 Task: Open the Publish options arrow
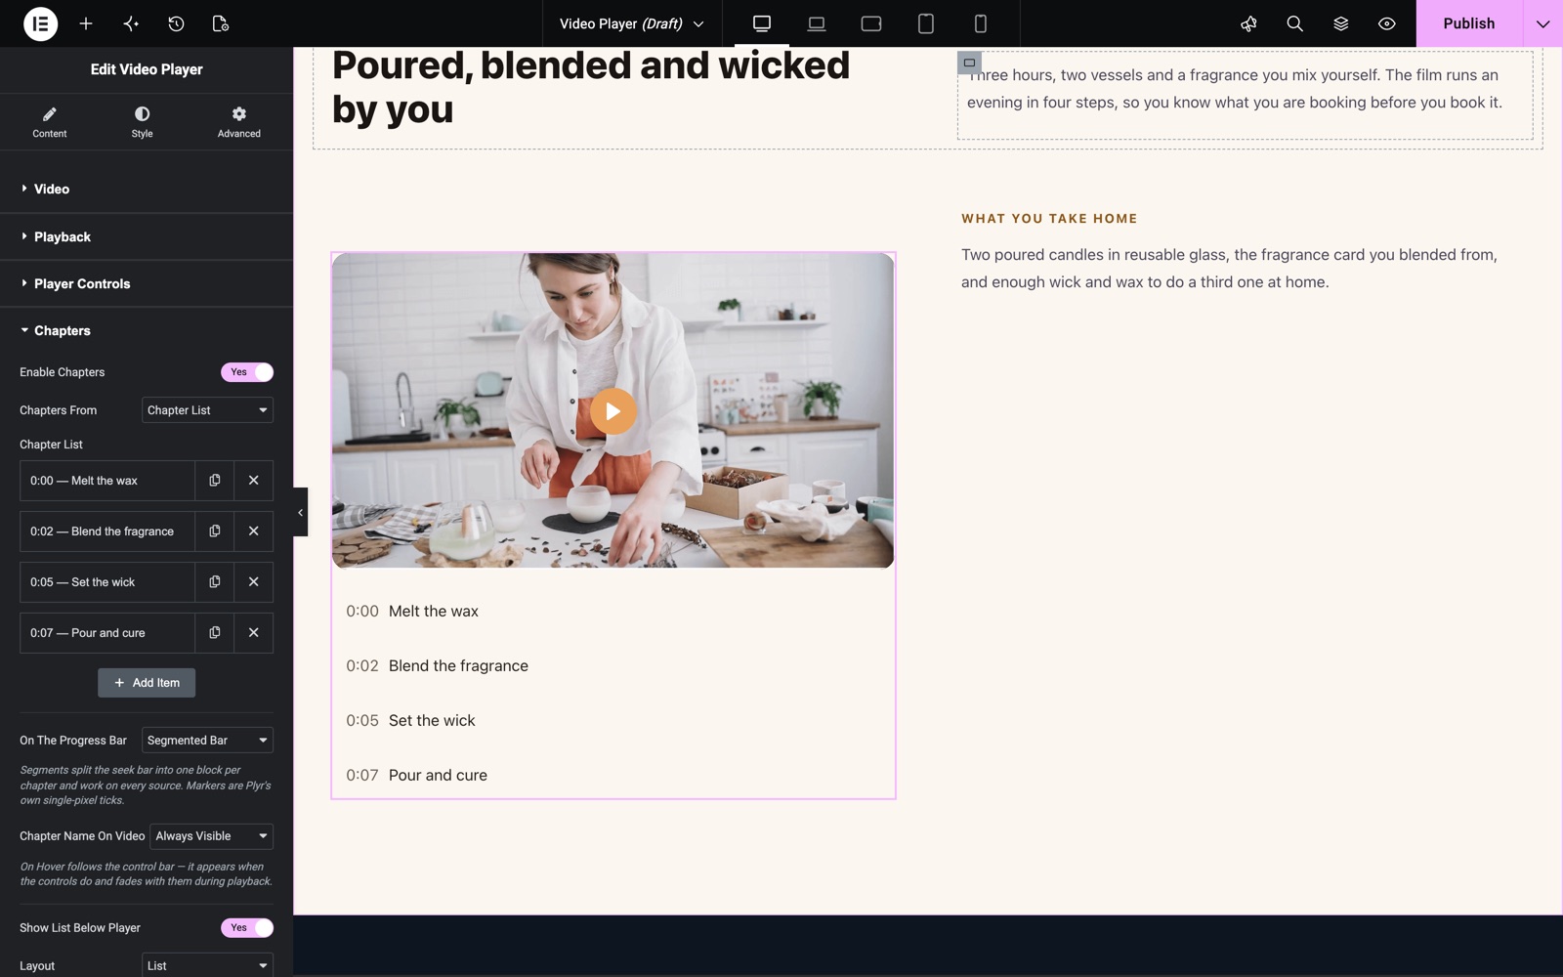point(1542,23)
